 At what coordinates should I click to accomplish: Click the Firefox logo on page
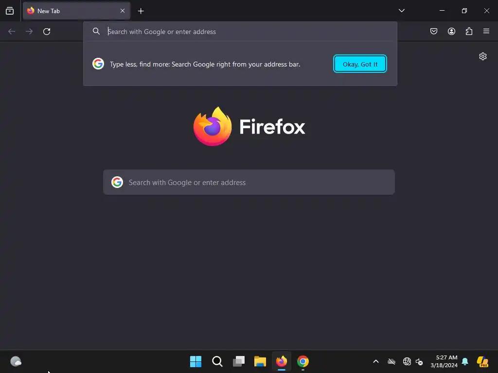pyautogui.click(x=212, y=126)
